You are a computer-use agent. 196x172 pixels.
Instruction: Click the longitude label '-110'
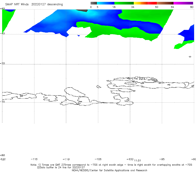[x=66, y=159]
